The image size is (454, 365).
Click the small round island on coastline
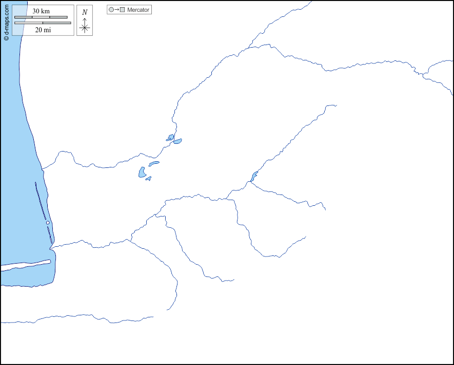pos(48,223)
